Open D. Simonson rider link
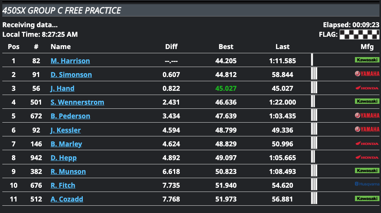The image size is (381, 213). click(x=71, y=75)
